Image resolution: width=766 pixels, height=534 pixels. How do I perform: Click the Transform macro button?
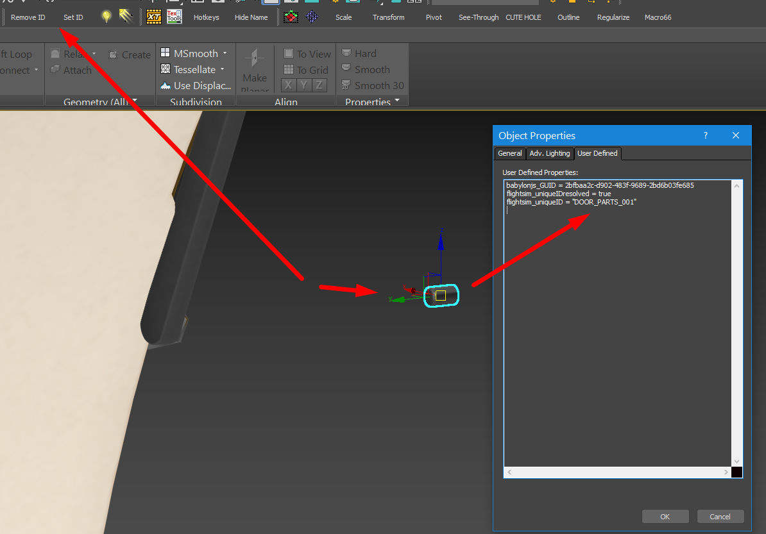pyautogui.click(x=388, y=17)
